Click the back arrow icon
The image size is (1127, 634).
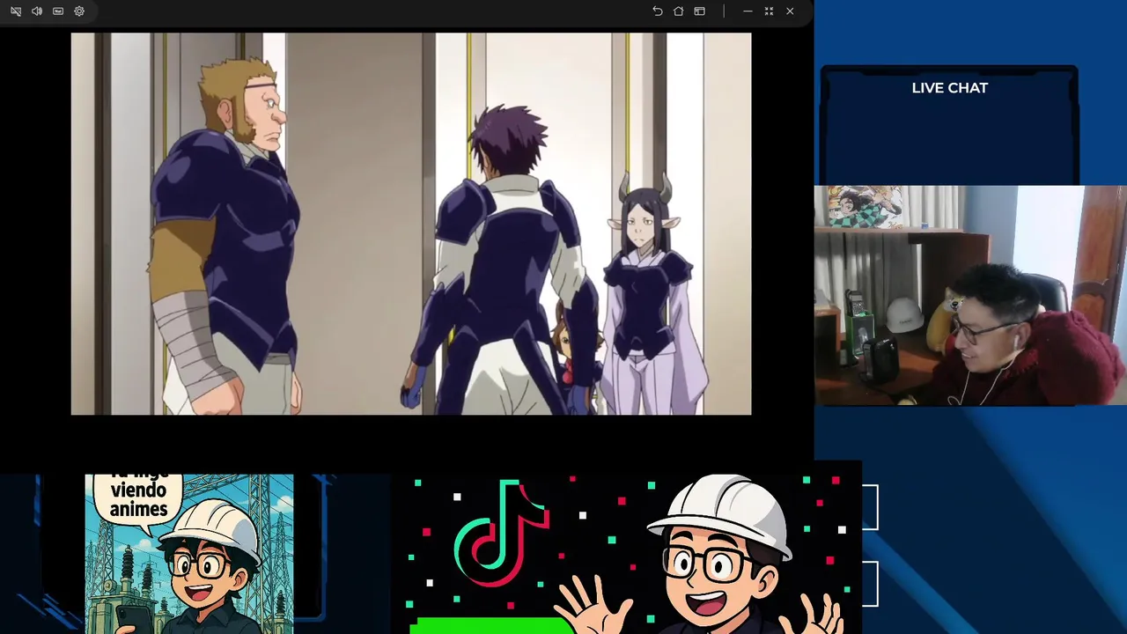[658, 11]
